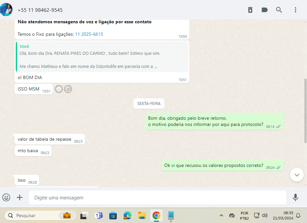Open Microsoft Teams from the taskbar
307x223 pixels.
point(99,215)
